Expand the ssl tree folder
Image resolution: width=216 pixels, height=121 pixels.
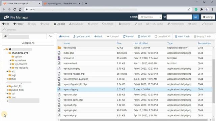7,93
